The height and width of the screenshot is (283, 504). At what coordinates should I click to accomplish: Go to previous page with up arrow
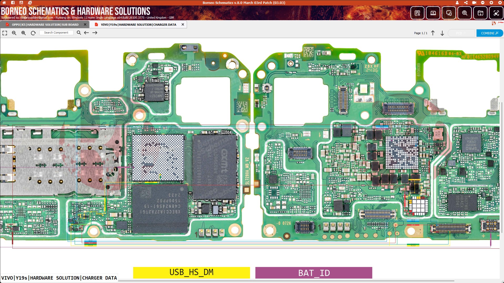click(x=433, y=33)
